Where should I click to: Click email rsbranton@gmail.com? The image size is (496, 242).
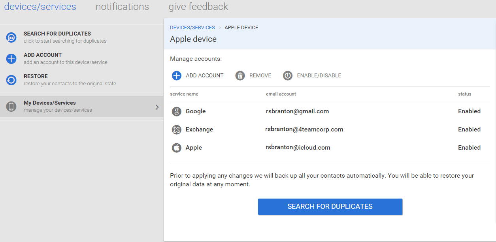pyautogui.click(x=297, y=111)
